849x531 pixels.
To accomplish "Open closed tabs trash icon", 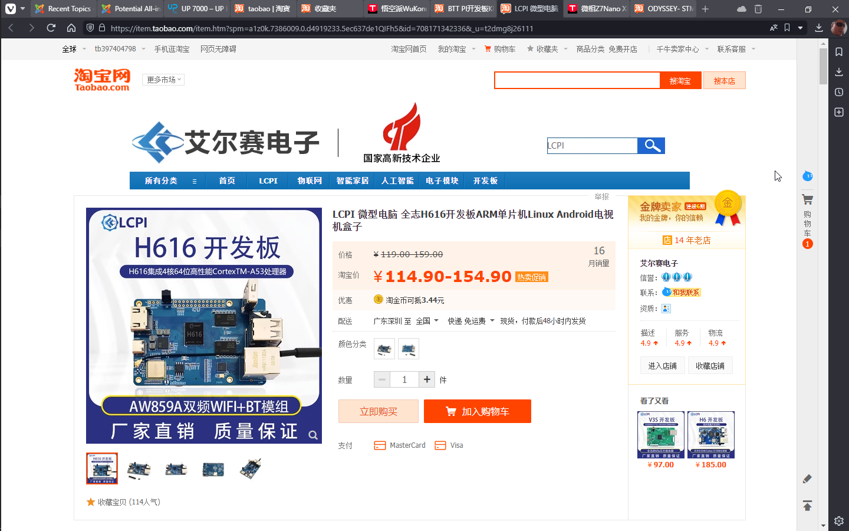I will [758, 9].
